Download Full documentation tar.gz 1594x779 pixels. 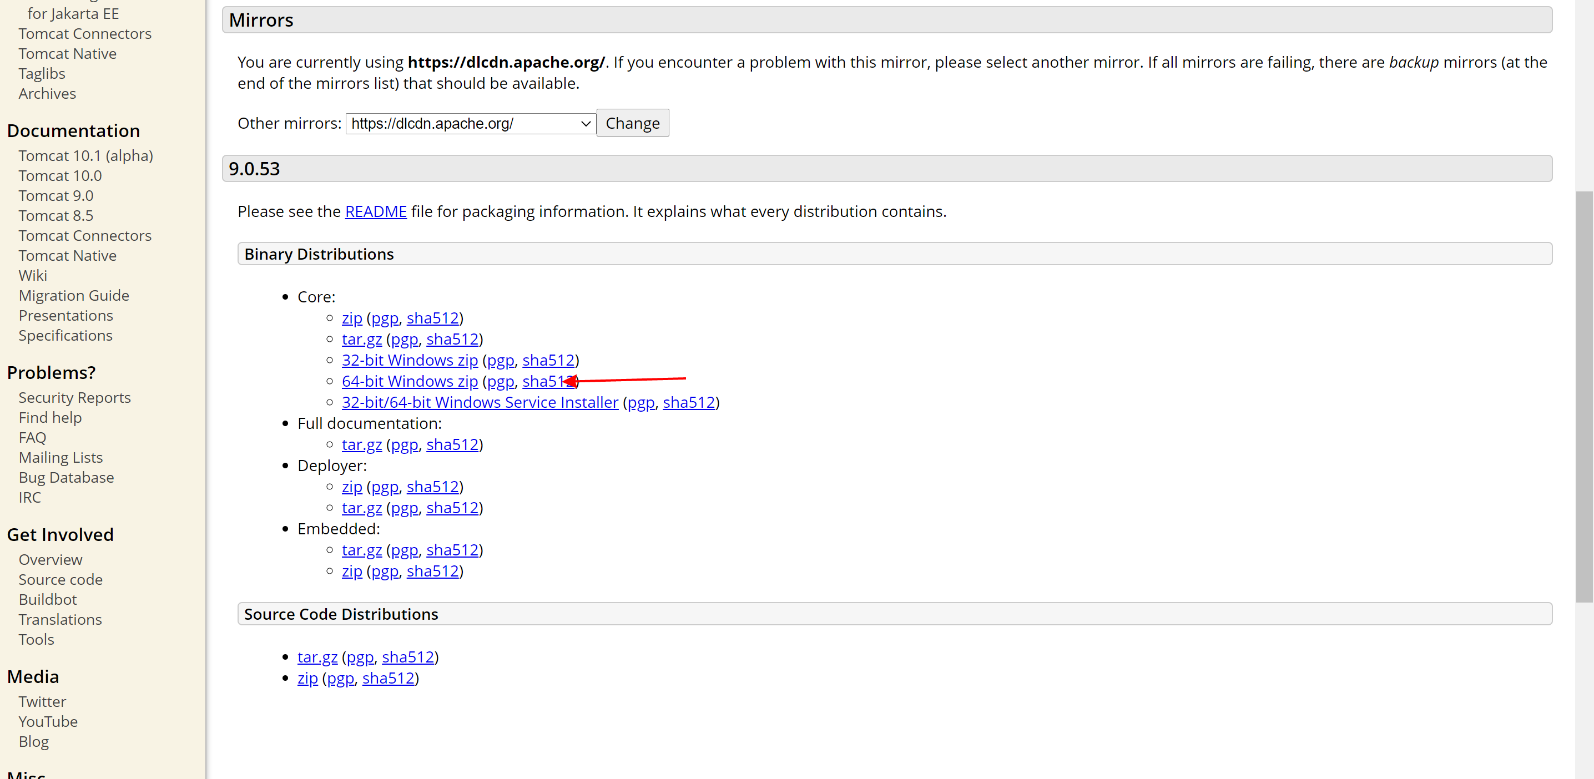coord(361,444)
